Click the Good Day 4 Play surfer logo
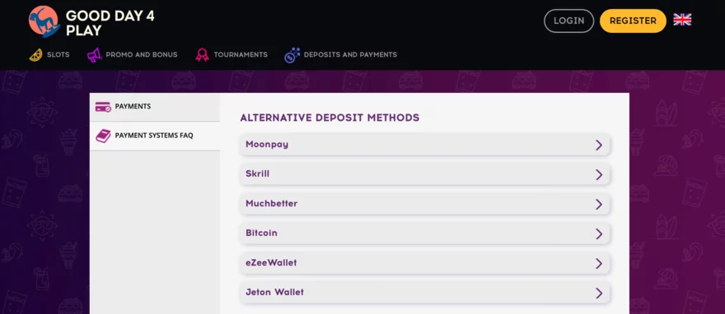 coord(44,21)
